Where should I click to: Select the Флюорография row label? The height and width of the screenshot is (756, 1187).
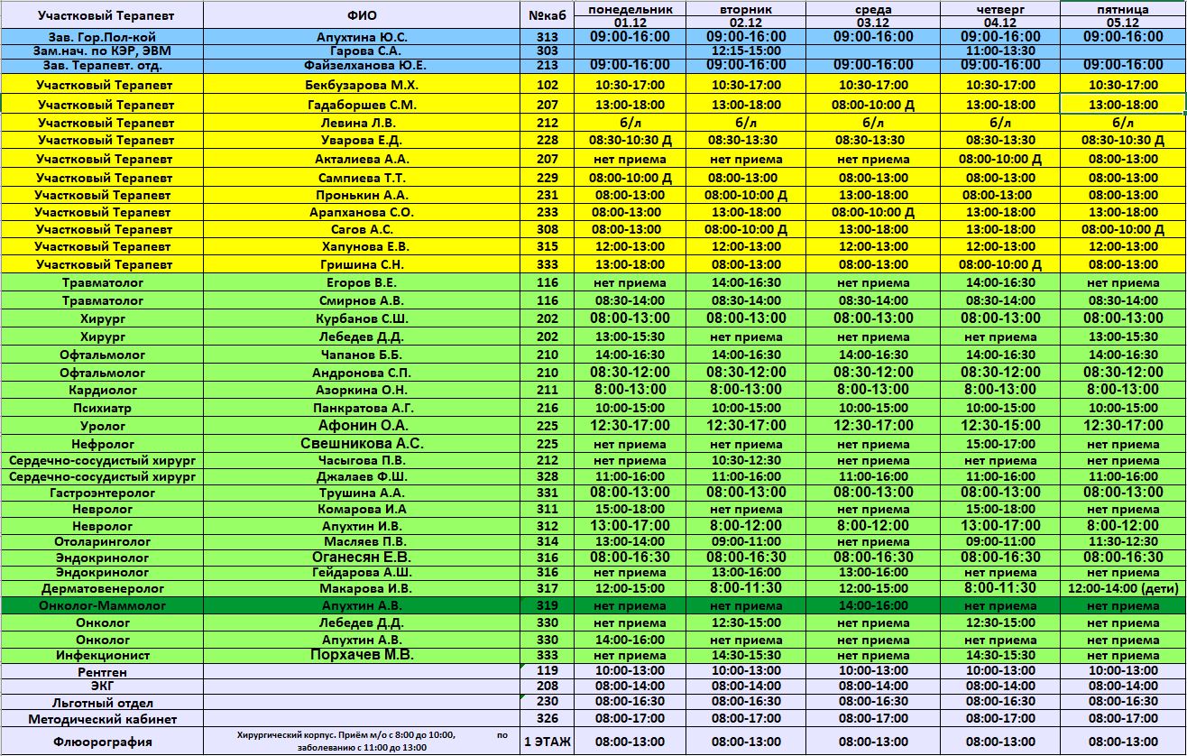coord(102,742)
